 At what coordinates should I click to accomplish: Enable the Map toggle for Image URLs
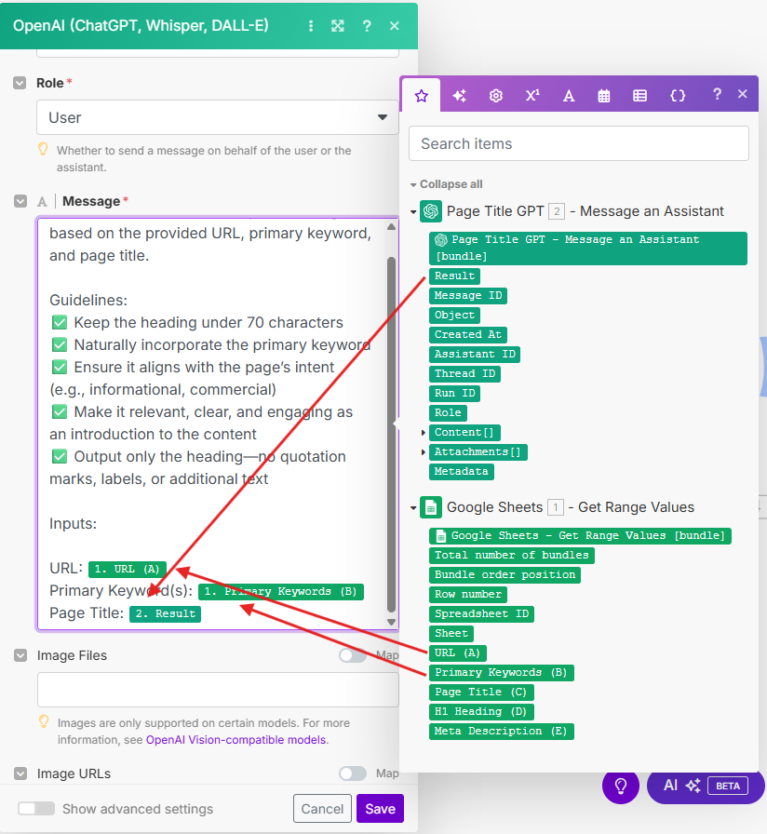[353, 773]
